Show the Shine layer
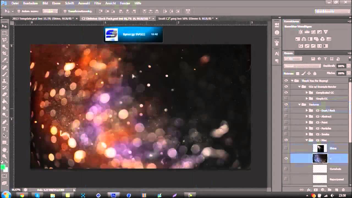Viewport: 352px width, 198px height. [286, 148]
